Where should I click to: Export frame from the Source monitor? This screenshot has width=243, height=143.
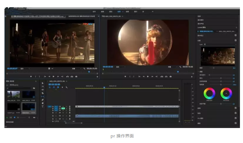76,76
